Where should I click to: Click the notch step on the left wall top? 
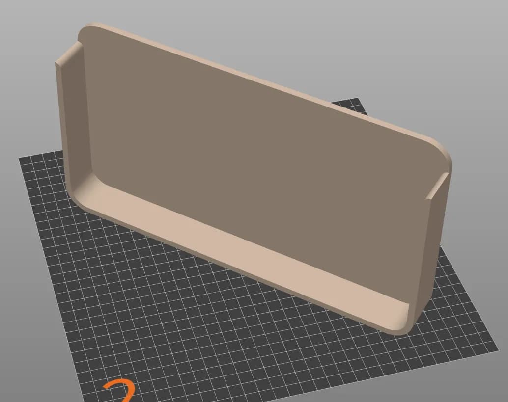(x=69, y=53)
